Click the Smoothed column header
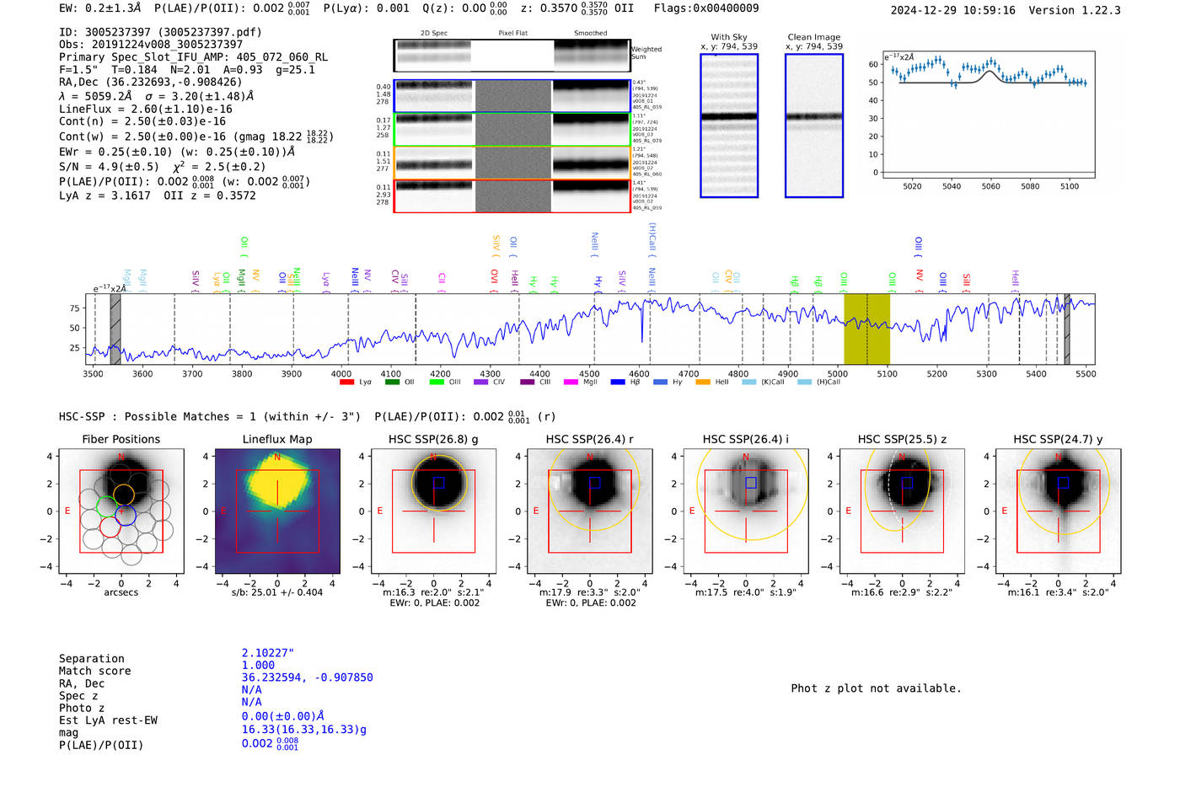1180x803 pixels. [590, 33]
